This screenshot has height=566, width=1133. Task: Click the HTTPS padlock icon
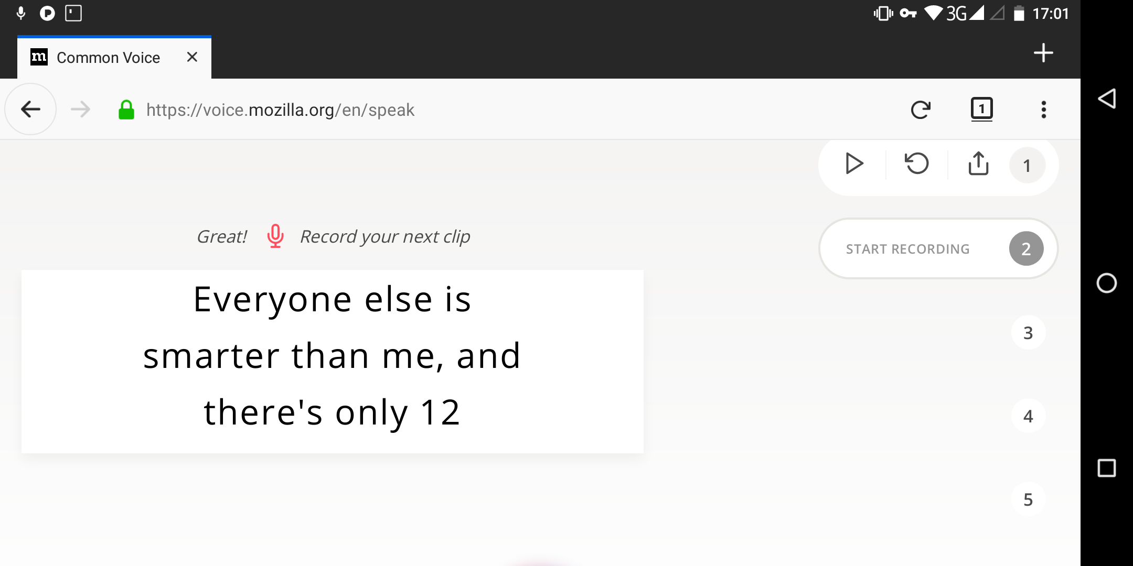pos(126,110)
